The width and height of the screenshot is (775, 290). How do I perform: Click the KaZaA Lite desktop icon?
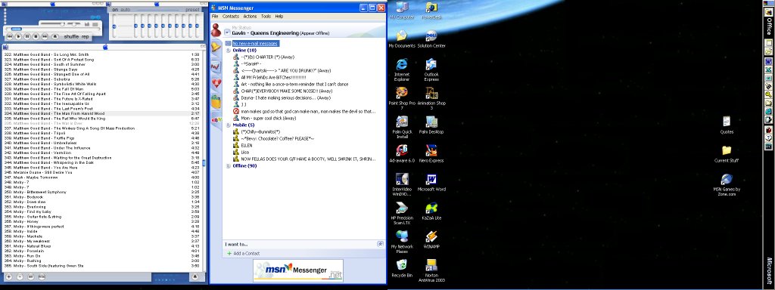(x=431, y=211)
